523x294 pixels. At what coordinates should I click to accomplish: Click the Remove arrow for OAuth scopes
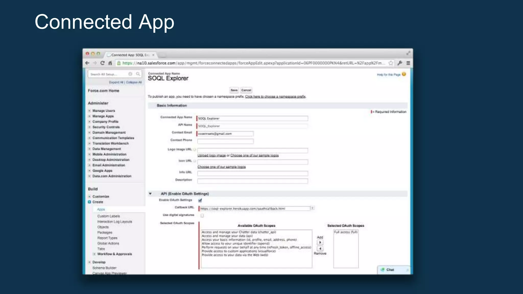point(320,249)
